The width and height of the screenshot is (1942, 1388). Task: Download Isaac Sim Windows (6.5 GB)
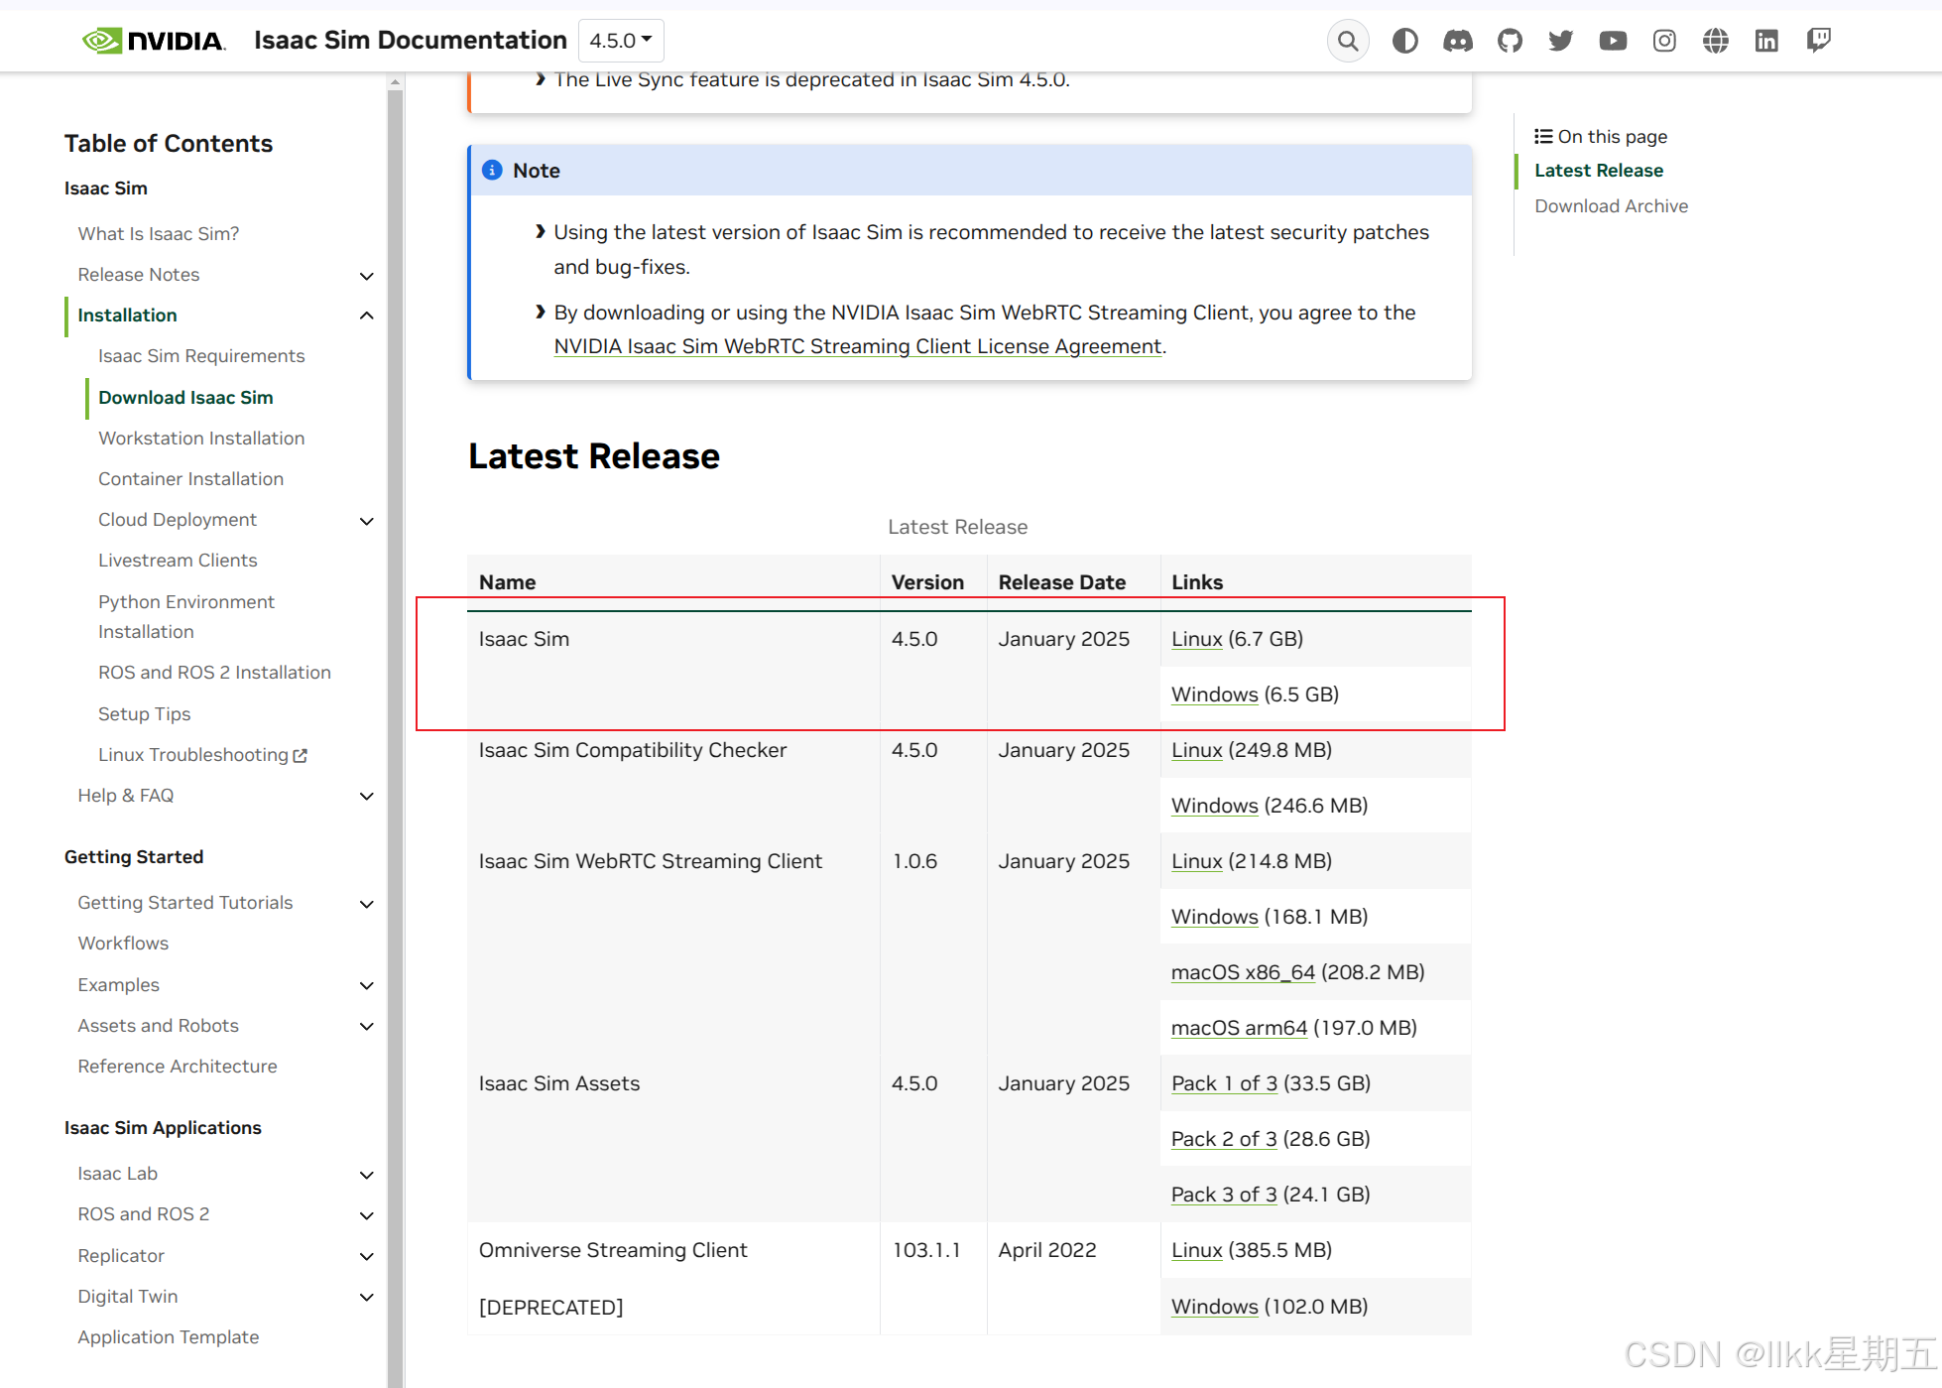[x=1214, y=694]
